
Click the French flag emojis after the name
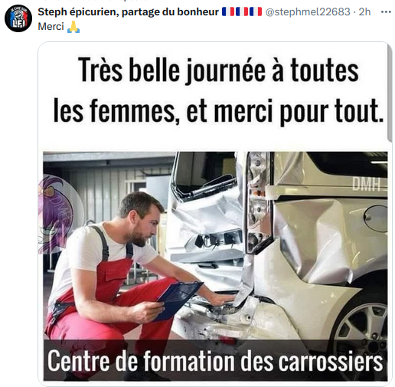click(242, 11)
